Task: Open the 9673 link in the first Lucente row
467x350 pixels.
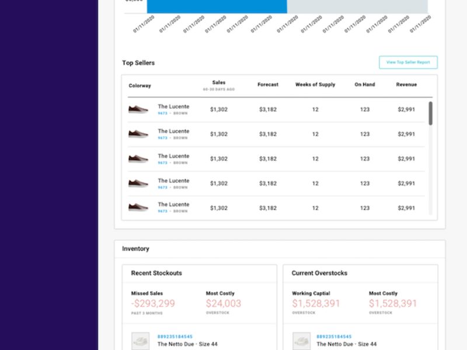Action: coord(163,113)
